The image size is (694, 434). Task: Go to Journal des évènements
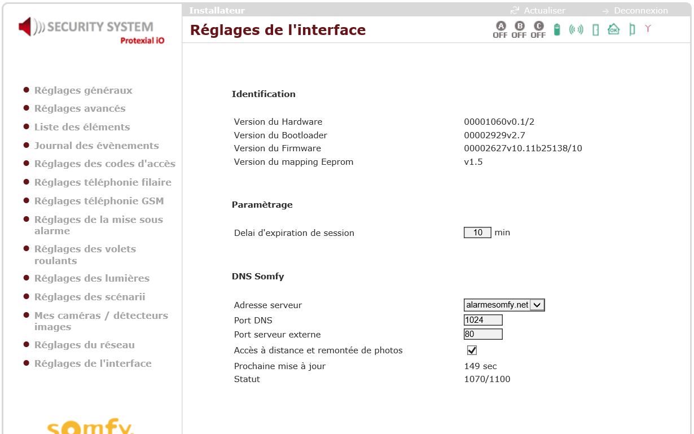click(96, 146)
